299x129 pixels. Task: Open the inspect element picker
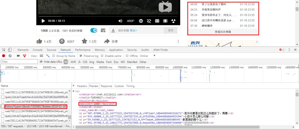[4, 50]
